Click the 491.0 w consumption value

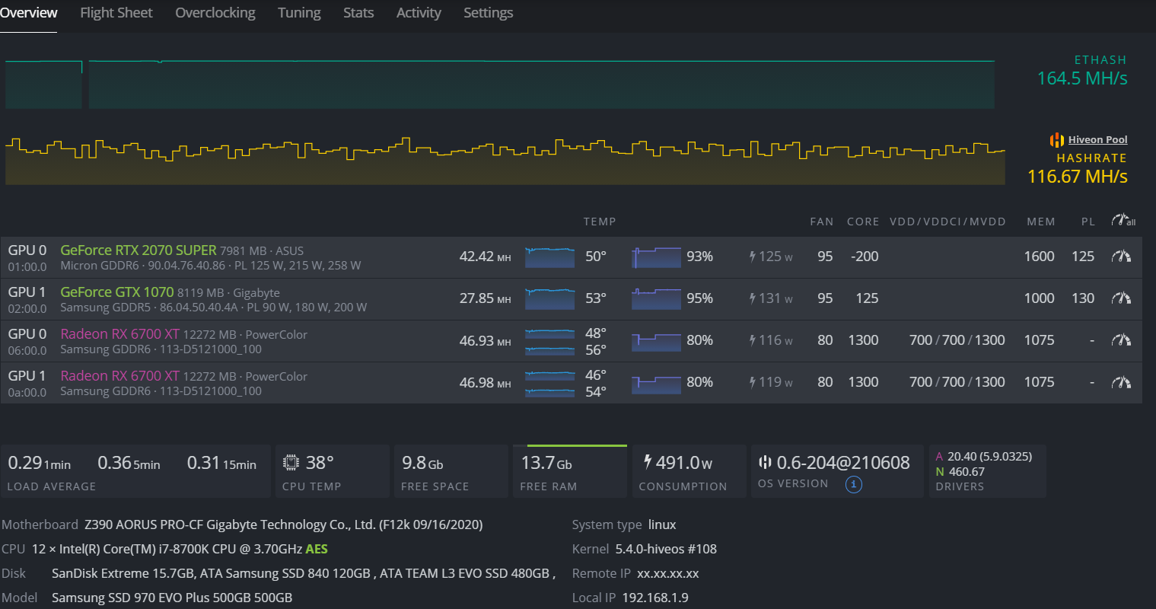(683, 463)
